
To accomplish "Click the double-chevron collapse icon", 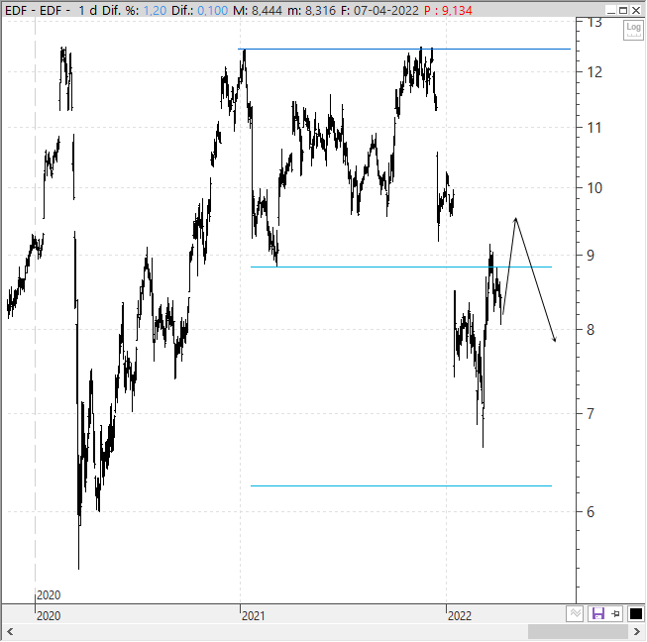I will click(576, 614).
